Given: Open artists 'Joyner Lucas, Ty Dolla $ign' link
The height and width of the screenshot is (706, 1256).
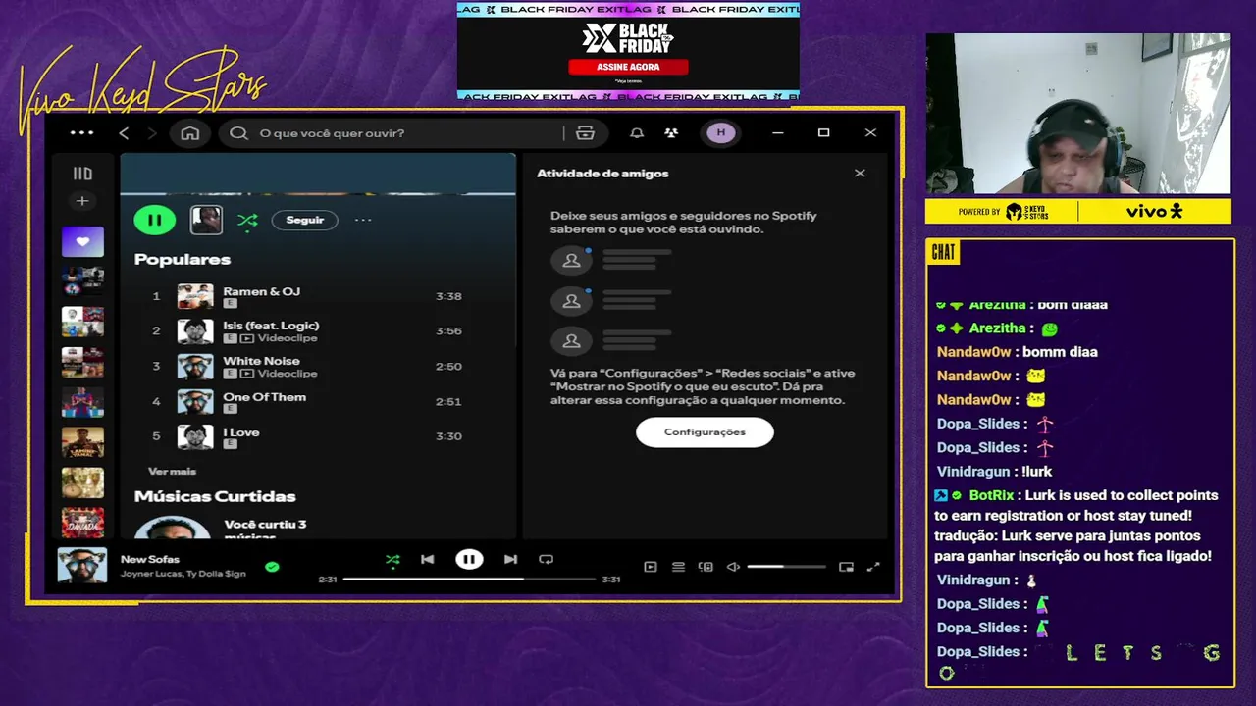Looking at the screenshot, I should (183, 574).
